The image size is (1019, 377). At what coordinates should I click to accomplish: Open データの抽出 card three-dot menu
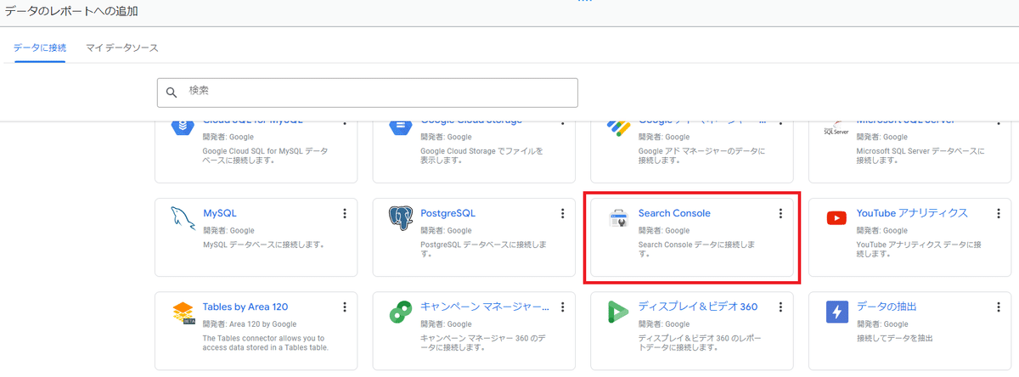pyautogui.click(x=998, y=307)
